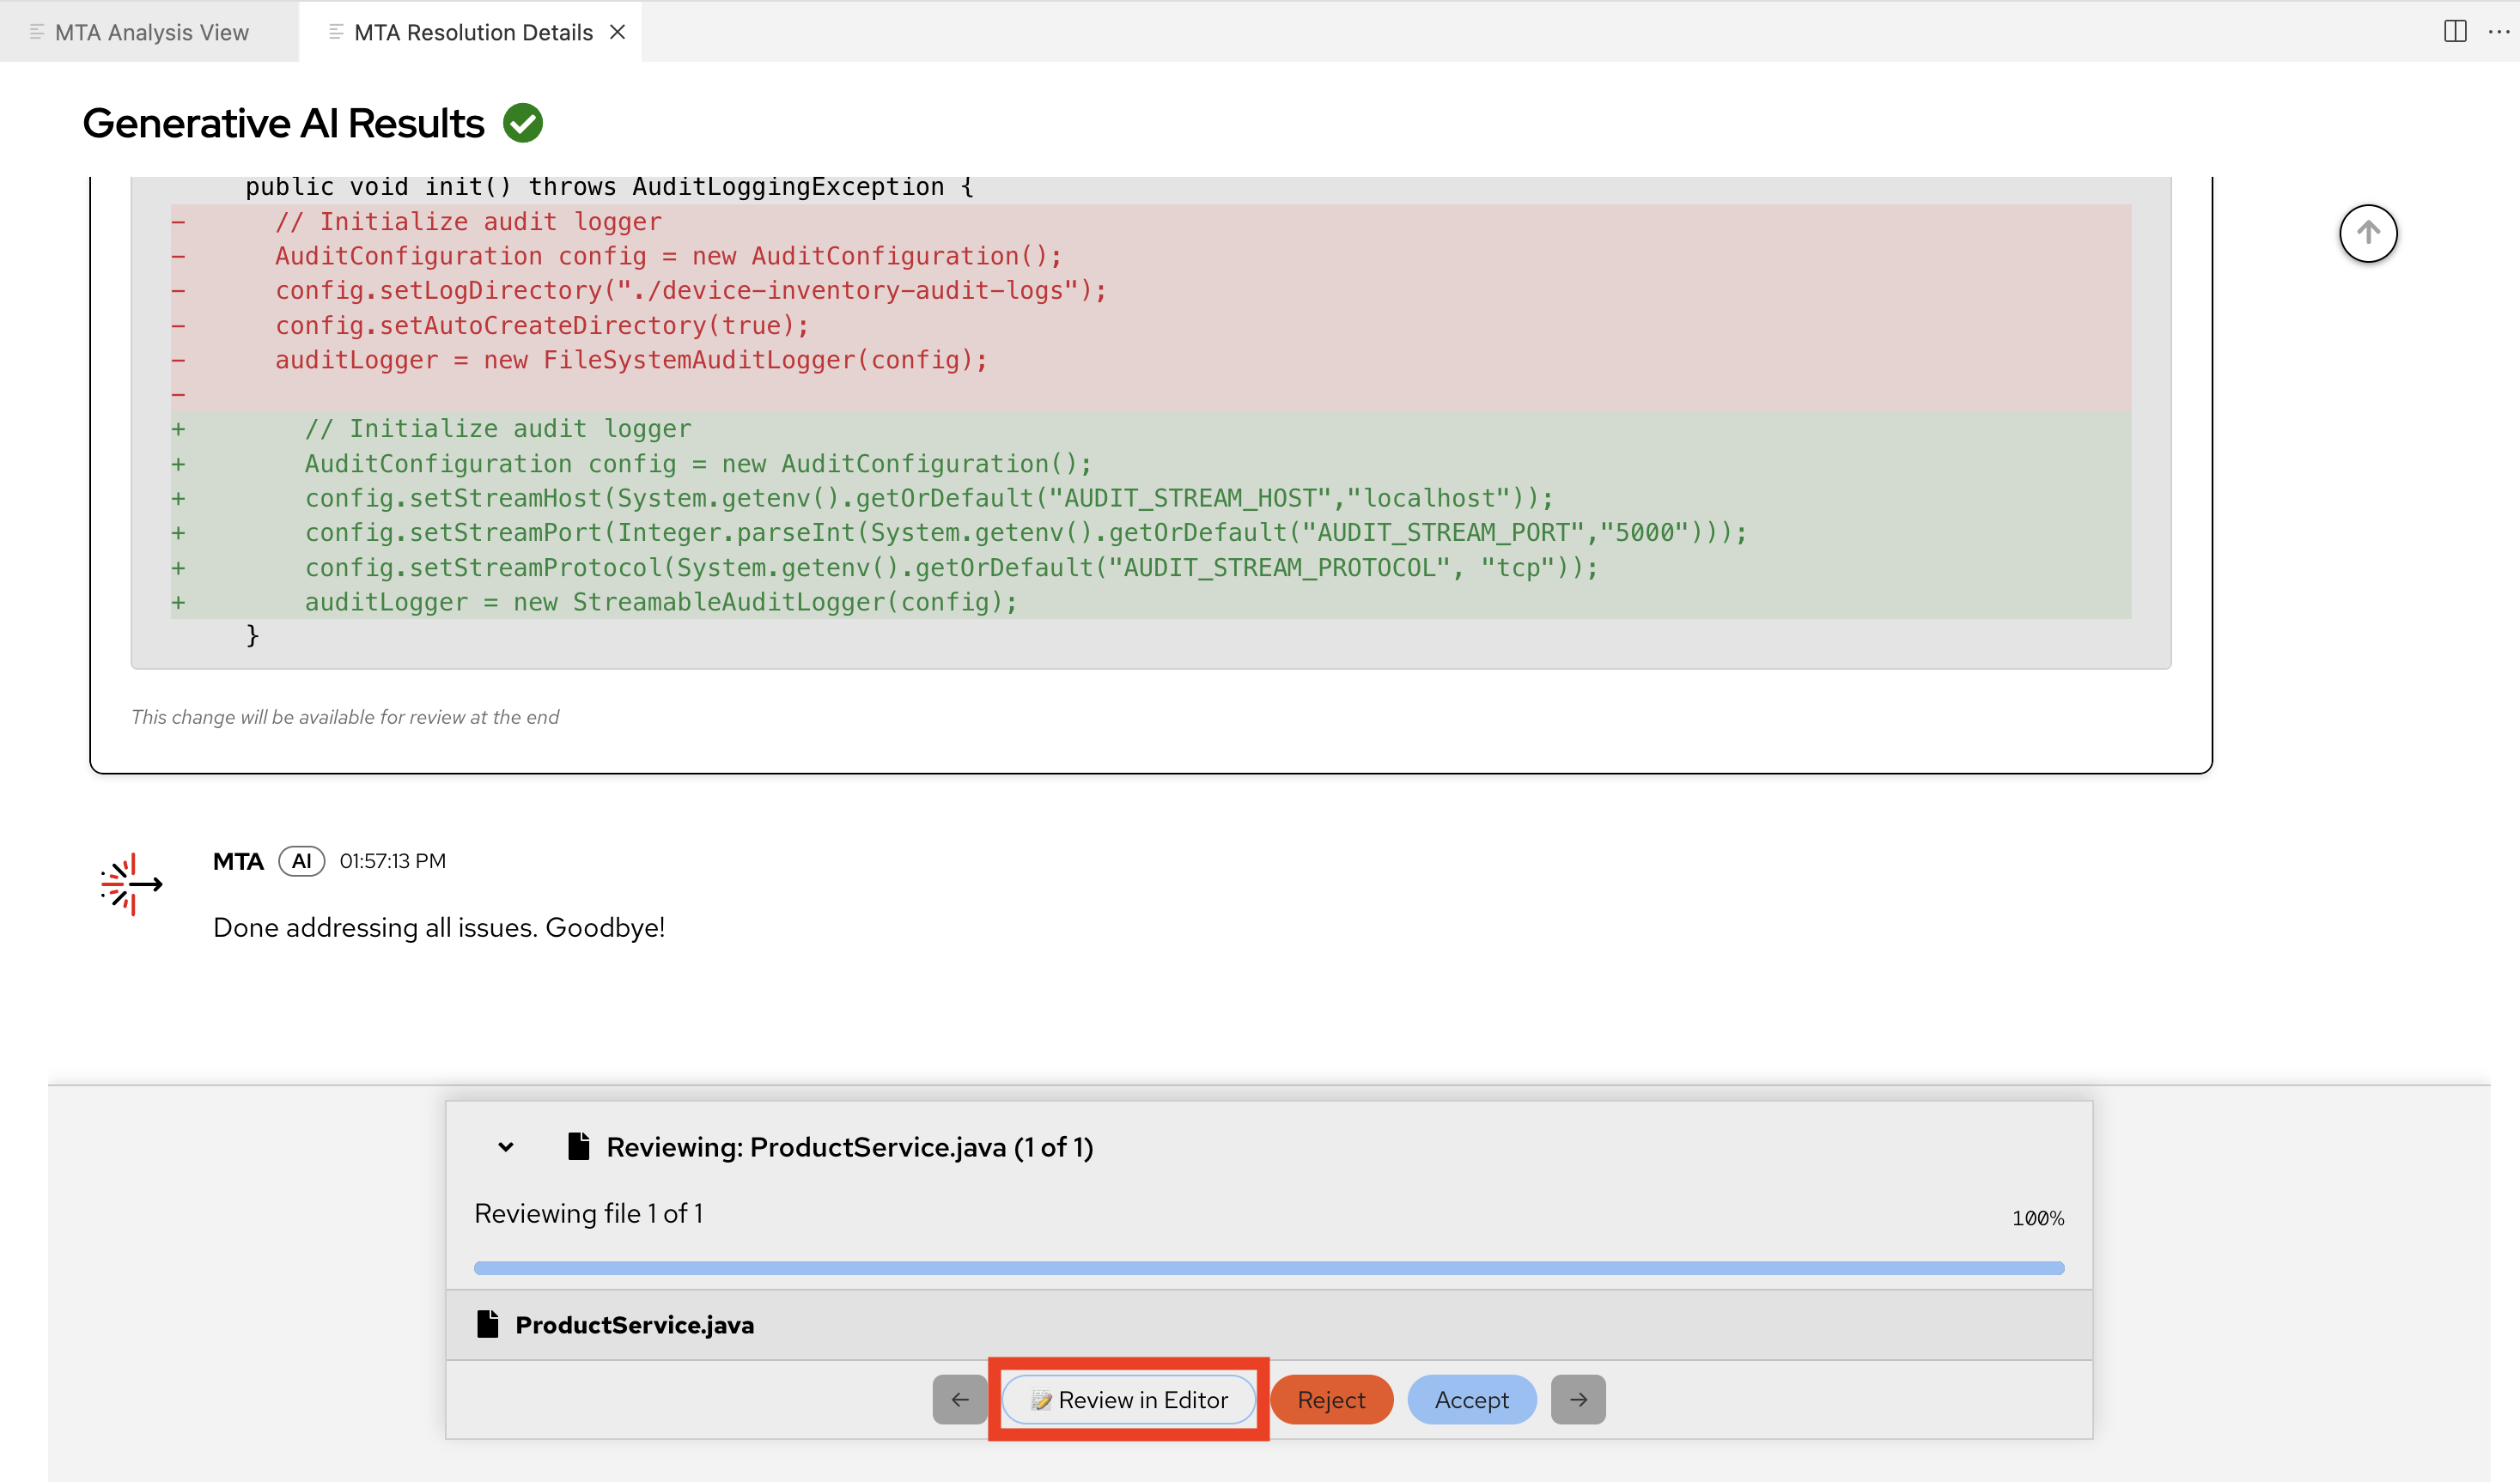Click the added StreamableAuditLogger code line
Screen dimensions: 2520x1482
pyautogui.click(x=660, y=602)
